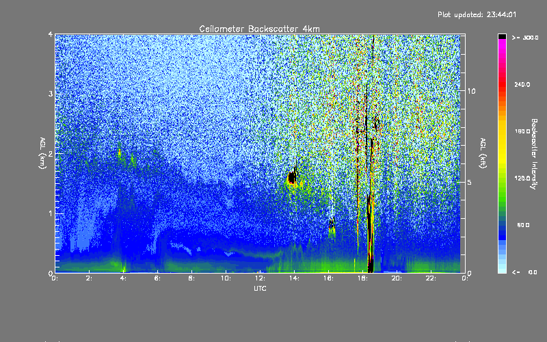Image resolution: width=547 pixels, height=342 pixels.
Task: Click the "2" km altitude tick label
Action: click(x=51, y=153)
